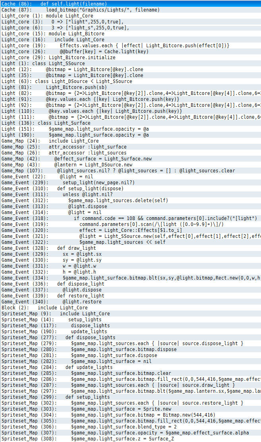Select Light_core (19) Effects.values.each row
Image resolution: width=261 pixels, height=442 pixels.
click(130, 46)
